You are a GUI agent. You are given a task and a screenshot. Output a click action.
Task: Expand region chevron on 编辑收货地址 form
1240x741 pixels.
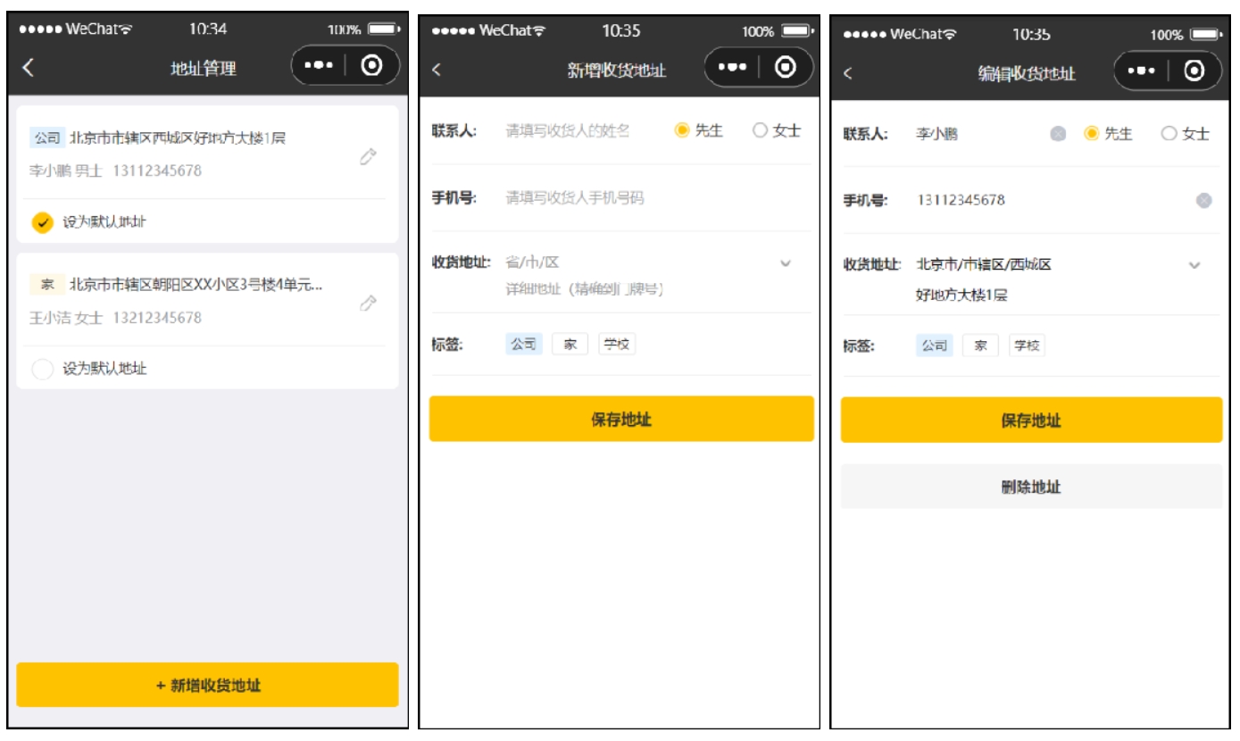[x=1194, y=265]
